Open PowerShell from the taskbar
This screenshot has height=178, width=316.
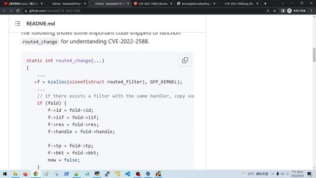66,174
